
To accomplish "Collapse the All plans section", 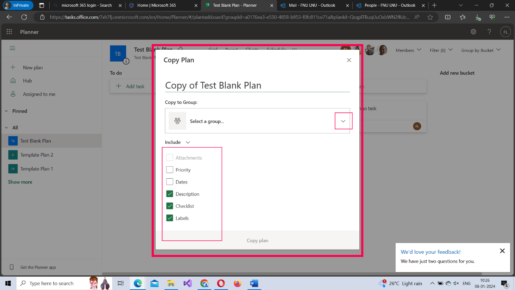I will coord(6,127).
